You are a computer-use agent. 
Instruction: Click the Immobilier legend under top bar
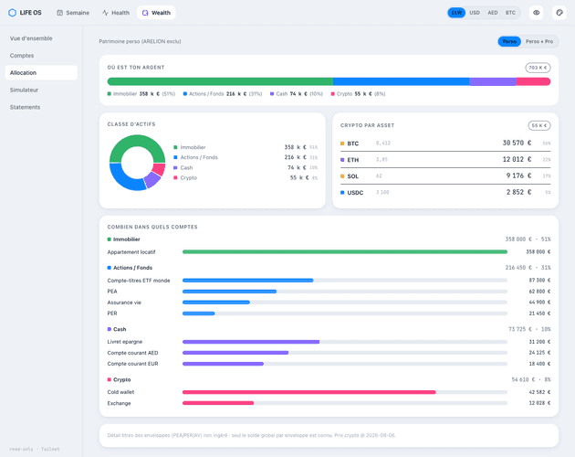pyautogui.click(x=141, y=94)
